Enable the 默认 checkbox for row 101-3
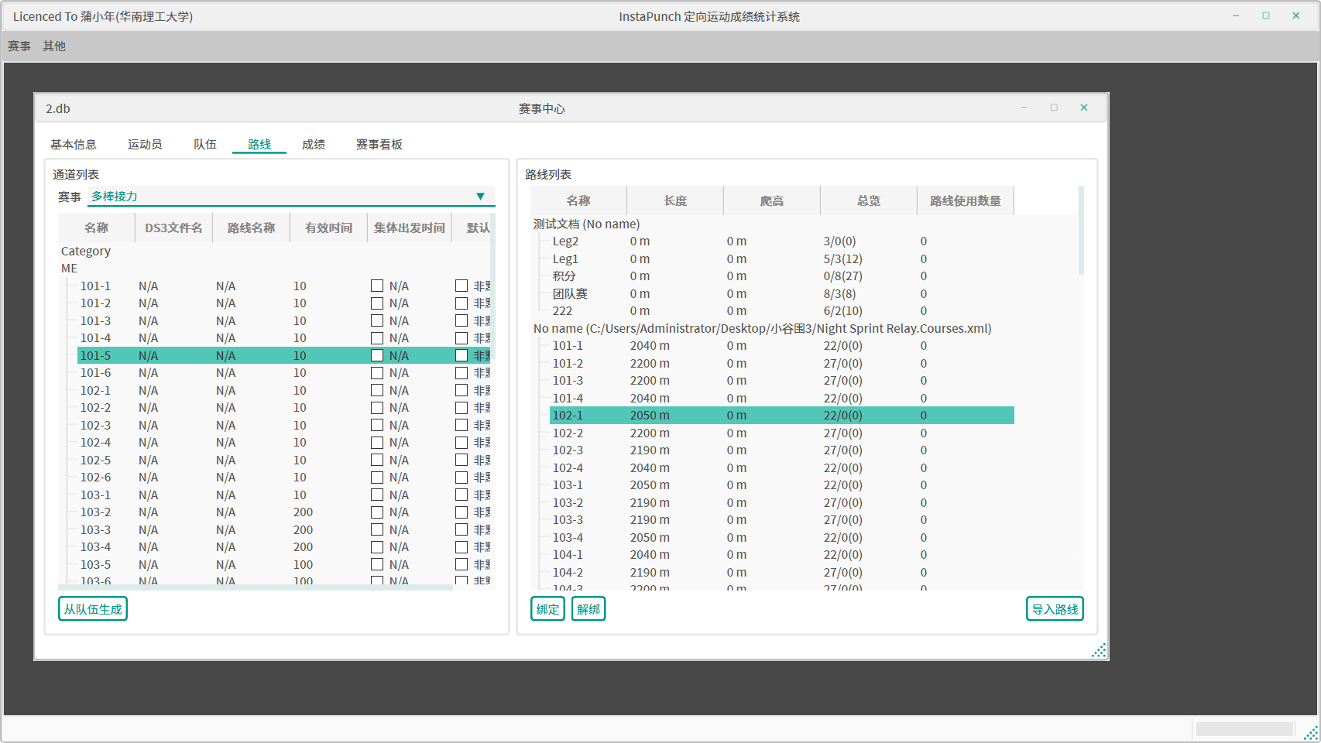 pyautogui.click(x=461, y=321)
